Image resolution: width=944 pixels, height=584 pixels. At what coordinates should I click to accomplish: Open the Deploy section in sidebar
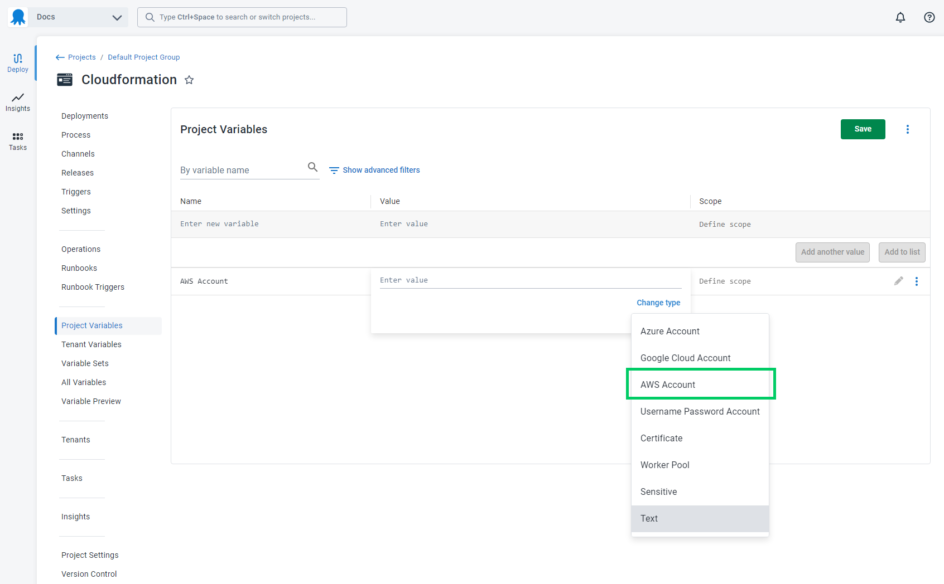tap(18, 63)
